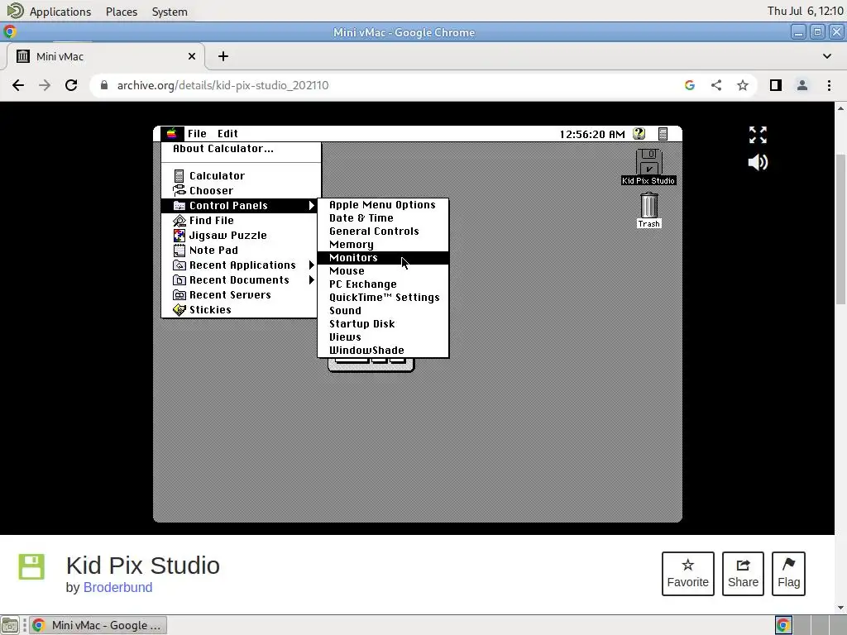Click the green floppy software icon
Viewport: 847px width, 635px height.
click(x=31, y=566)
